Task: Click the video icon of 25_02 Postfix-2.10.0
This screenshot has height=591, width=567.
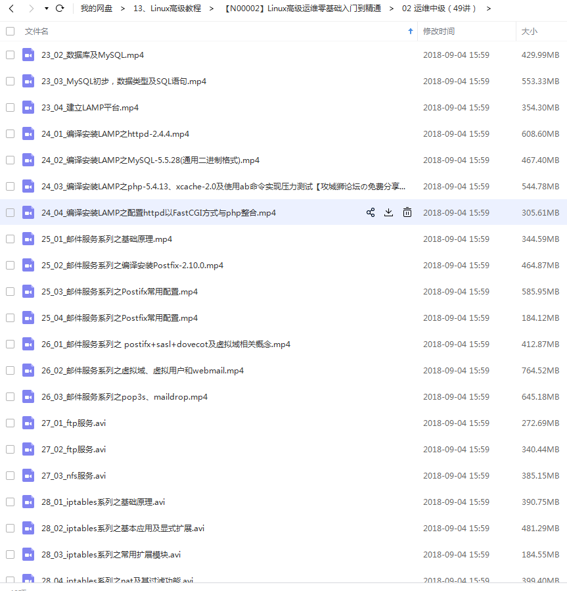Action: (x=28, y=266)
